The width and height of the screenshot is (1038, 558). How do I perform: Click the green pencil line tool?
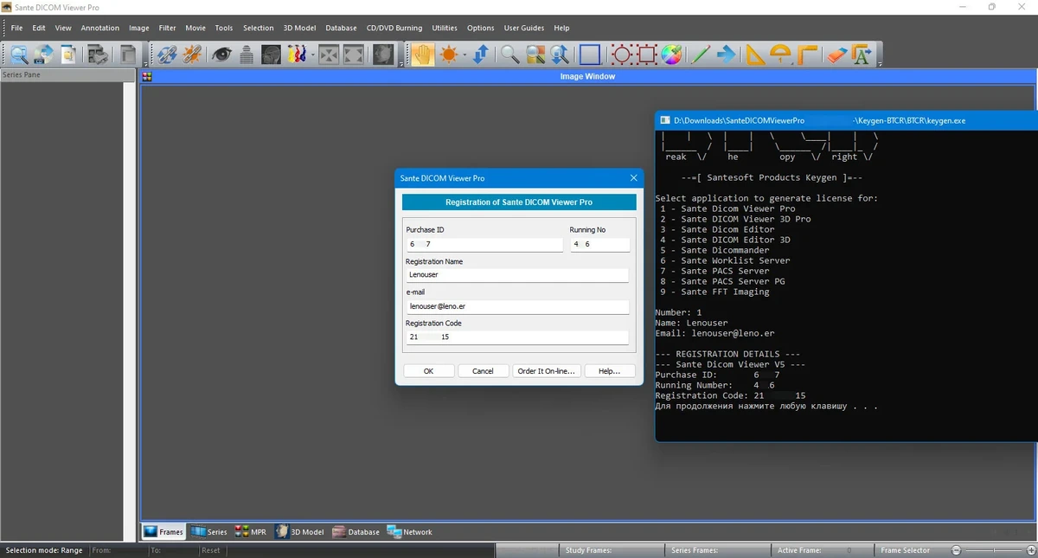[x=700, y=55]
